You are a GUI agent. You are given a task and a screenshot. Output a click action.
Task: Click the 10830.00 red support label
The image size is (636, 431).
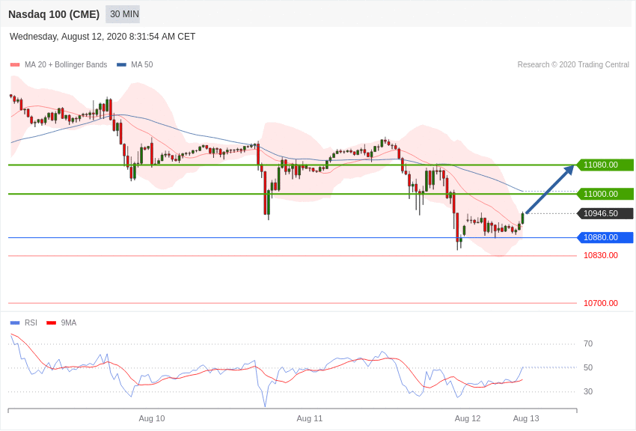pos(600,255)
